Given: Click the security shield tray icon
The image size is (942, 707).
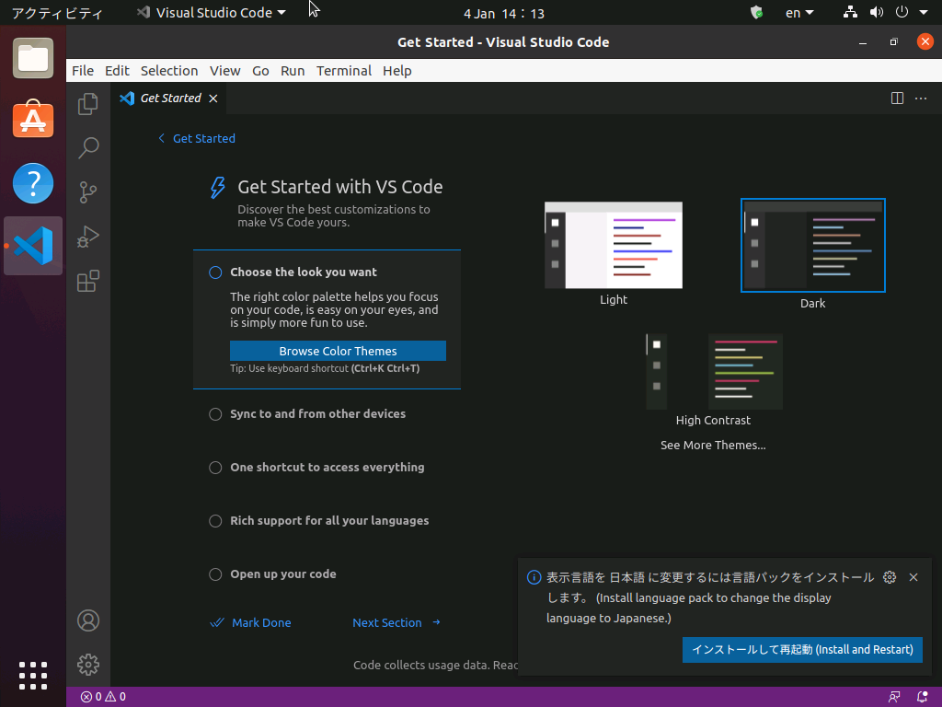Looking at the screenshot, I should 757,12.
